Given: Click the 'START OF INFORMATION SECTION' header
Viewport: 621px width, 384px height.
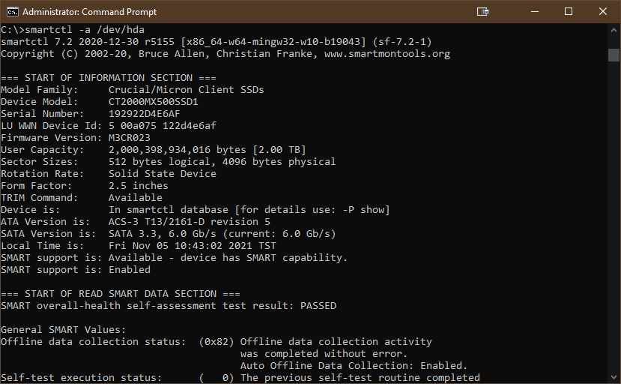Looking at the screenshot, I should coord(109,78).
